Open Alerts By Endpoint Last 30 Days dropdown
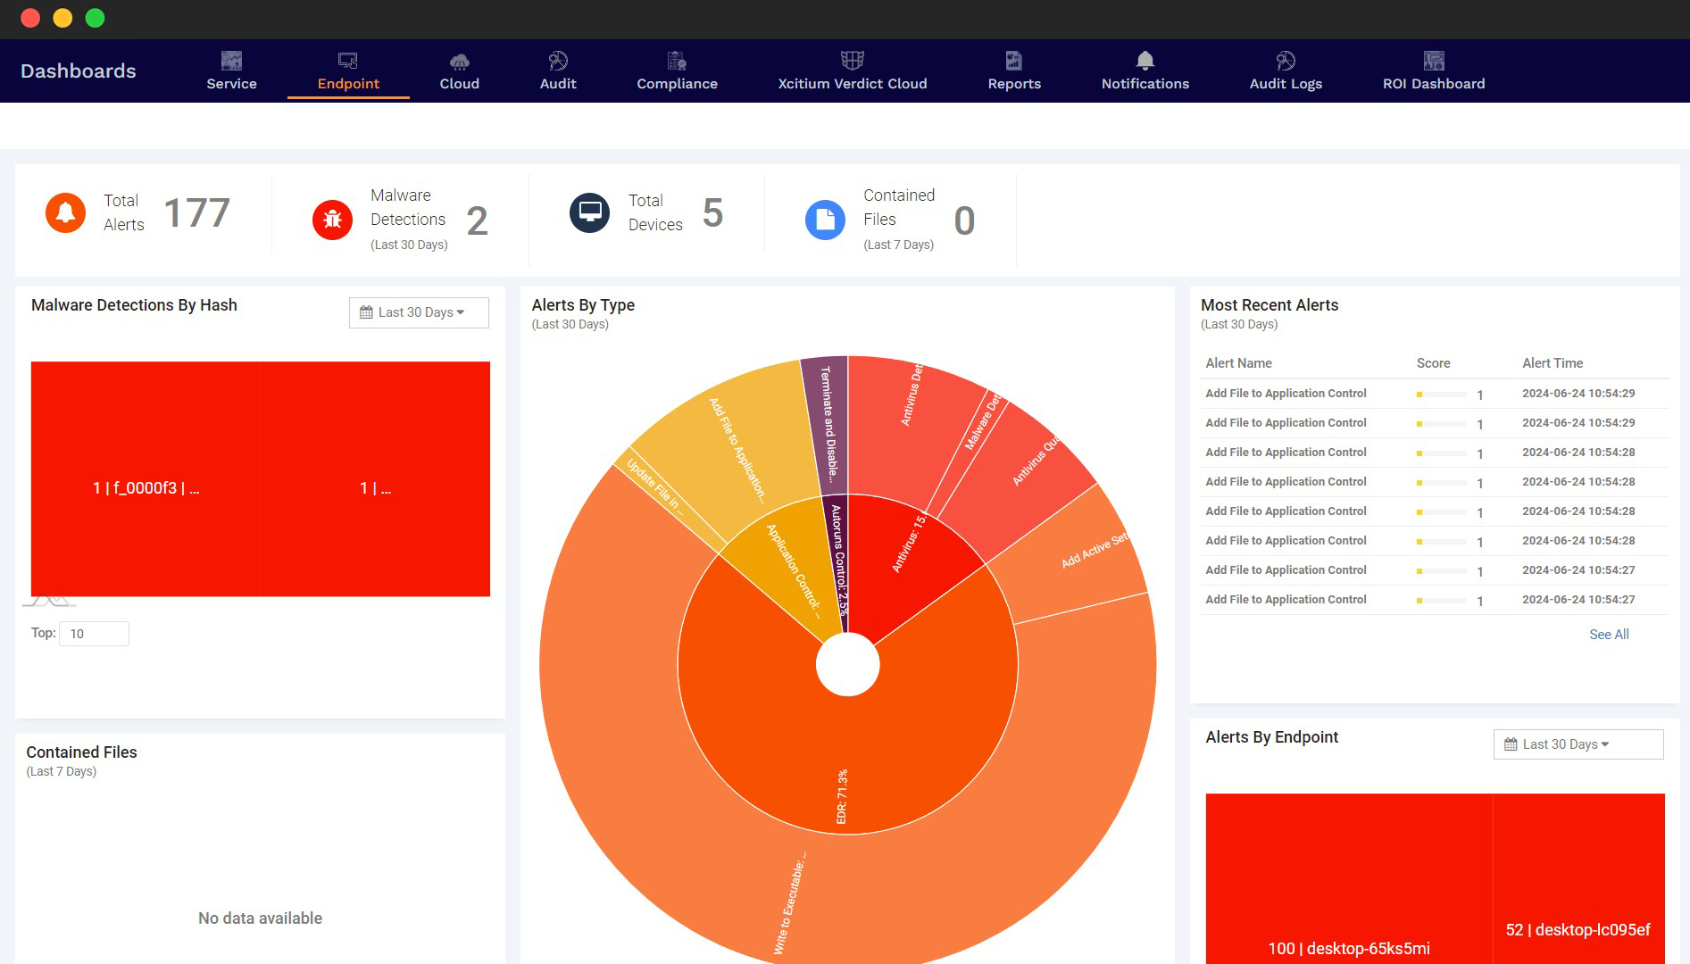Viewport: 1690px width, 964px height. point(1578,744)
